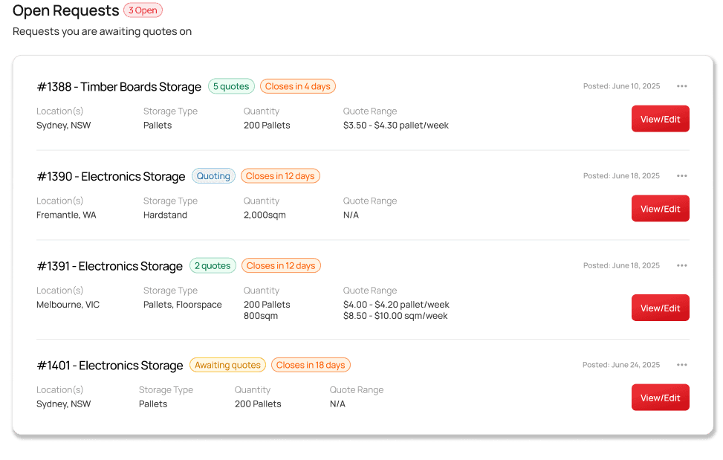Click View/Edit for Timber Boards Storage
This screenshot has width=723, height=460.
coord(661,119)
